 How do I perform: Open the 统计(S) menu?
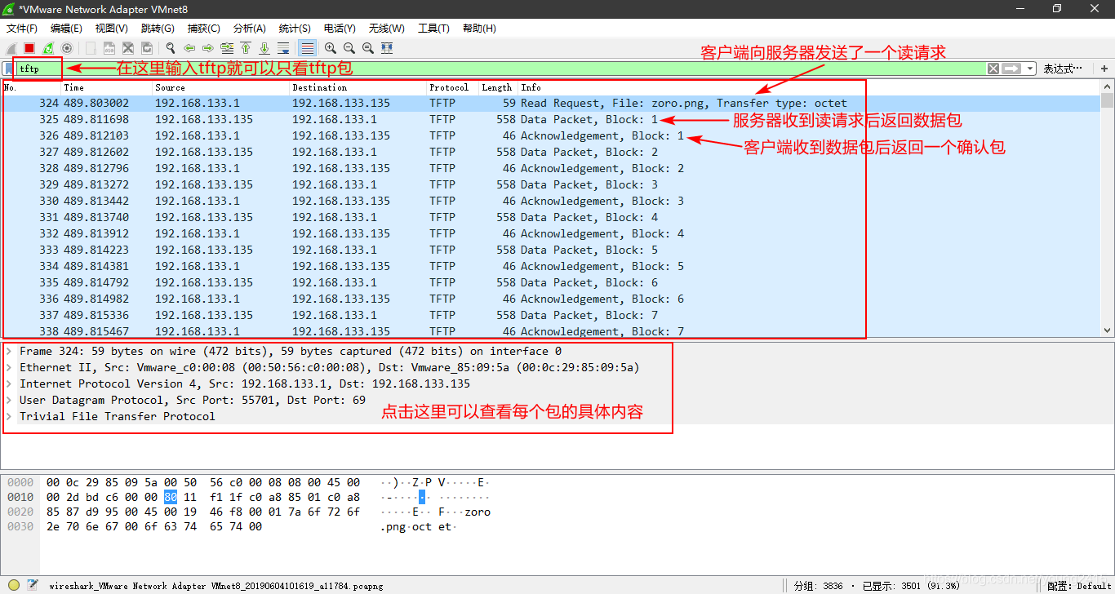295,29
